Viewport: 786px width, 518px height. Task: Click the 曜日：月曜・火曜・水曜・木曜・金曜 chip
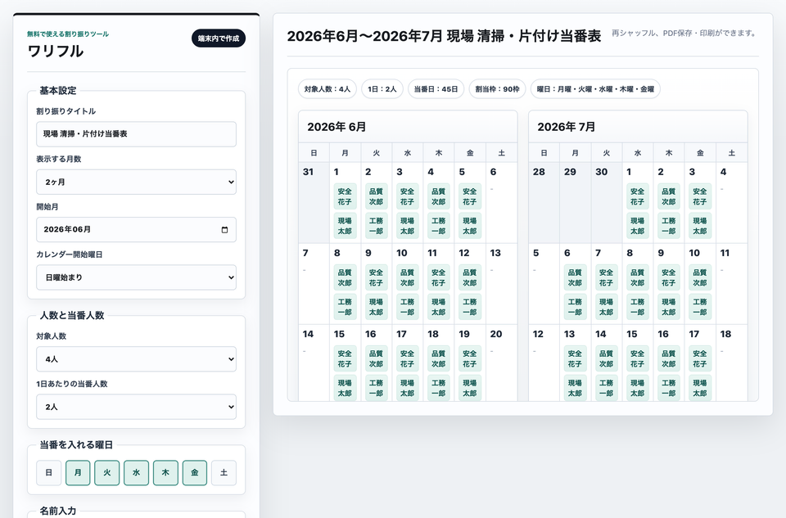coord(595,89)
